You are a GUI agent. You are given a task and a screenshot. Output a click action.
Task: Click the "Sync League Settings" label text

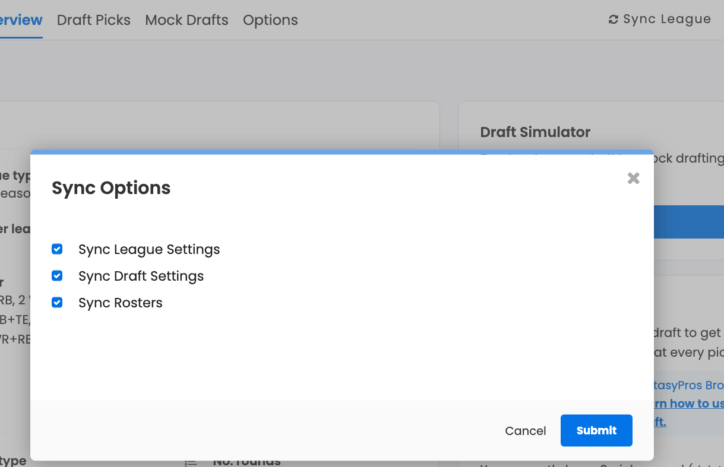point(149,249)
